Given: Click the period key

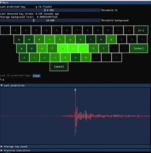Looking at the screenshot, I should [x=106, y=57].
